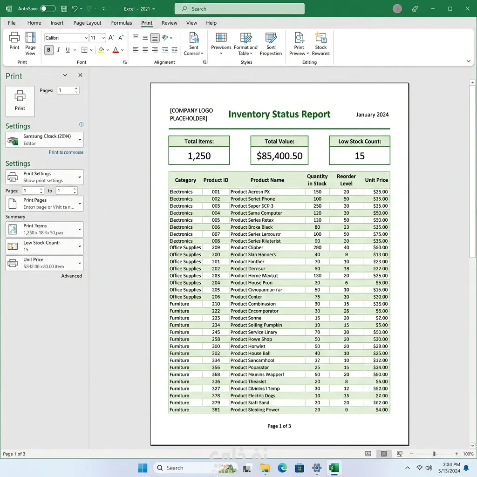
Task: Click the Undo arrow icon
Action: pyautogui.click(x=75, y=9)
